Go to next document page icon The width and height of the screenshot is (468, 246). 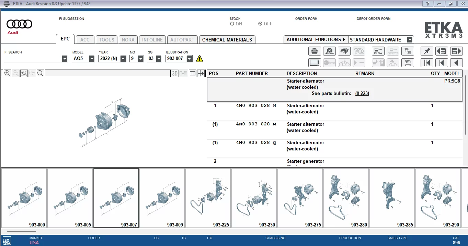(456, 51)
